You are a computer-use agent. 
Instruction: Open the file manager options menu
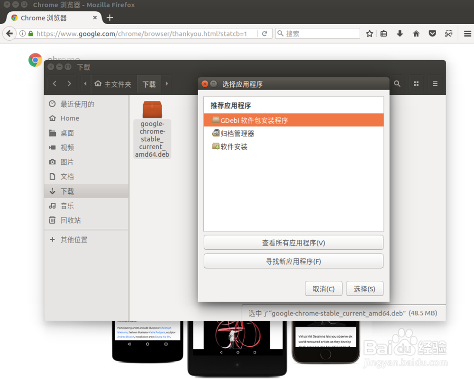(435, 84)
